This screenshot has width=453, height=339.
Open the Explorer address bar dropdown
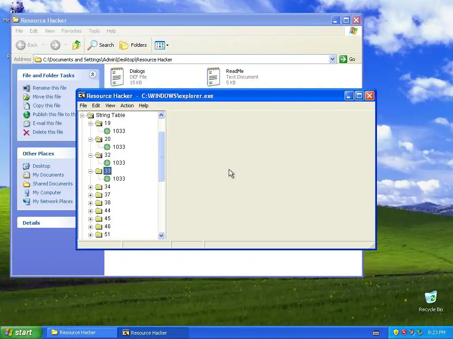point(332,60)
